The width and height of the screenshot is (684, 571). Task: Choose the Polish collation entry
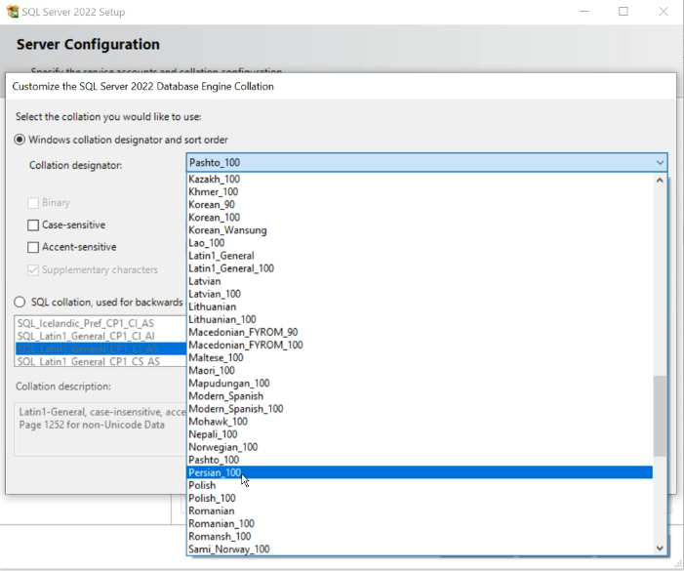[x=420, y=485]
